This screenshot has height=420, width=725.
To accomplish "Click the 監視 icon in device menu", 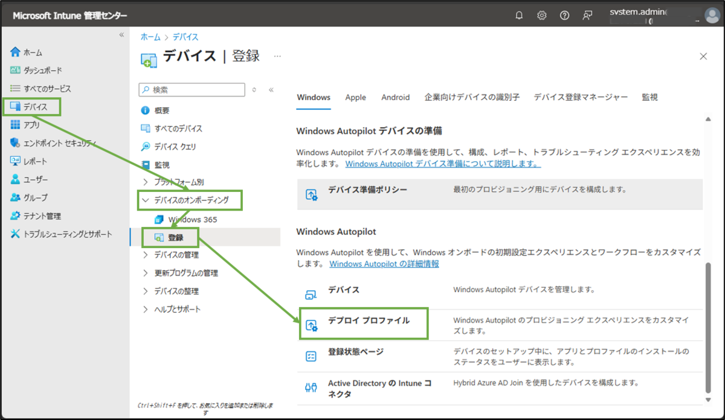I will coord(145,164).
